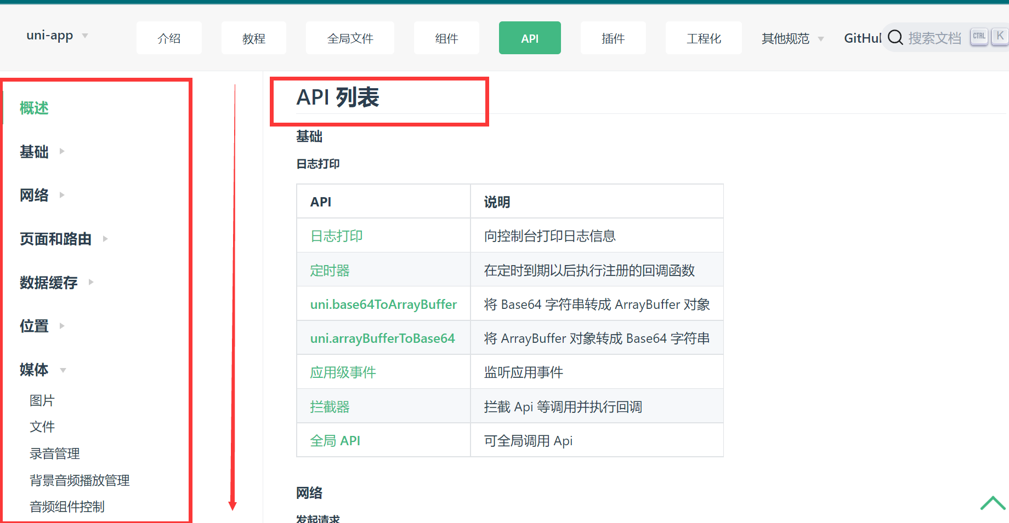Click the 监听应用事件 description cell
Screen dimensions: 1009x523
(597, 372)
